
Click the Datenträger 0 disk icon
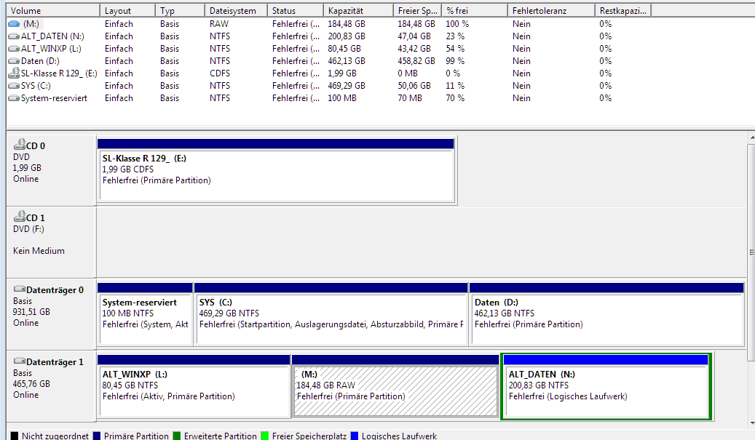click(19, 289)
